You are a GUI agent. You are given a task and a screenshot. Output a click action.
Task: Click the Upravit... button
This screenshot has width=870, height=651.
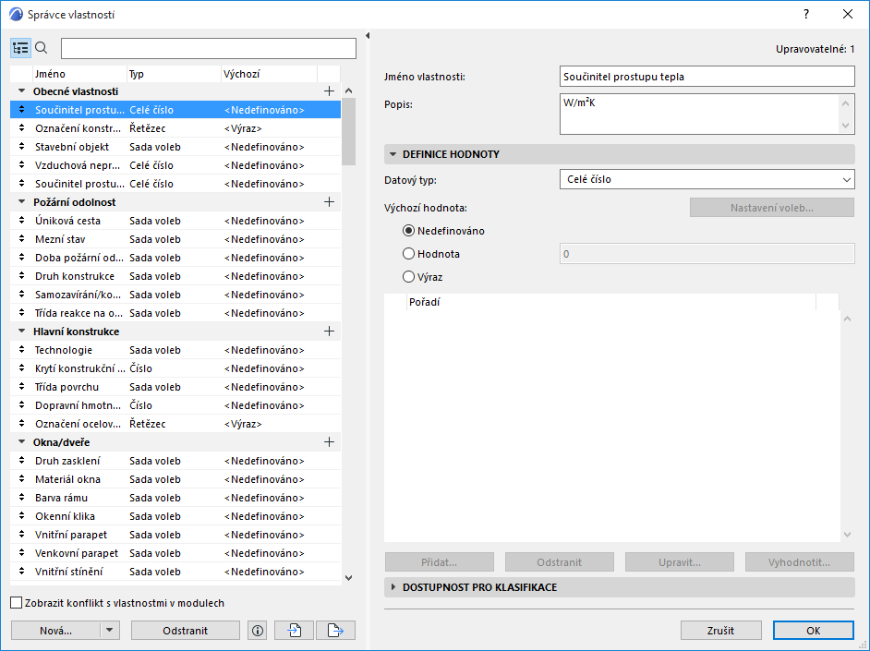click(680, 562)
